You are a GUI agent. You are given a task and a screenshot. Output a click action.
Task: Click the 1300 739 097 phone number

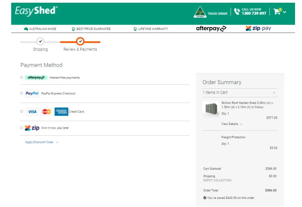pyautogui.click(x=254, y=13)
